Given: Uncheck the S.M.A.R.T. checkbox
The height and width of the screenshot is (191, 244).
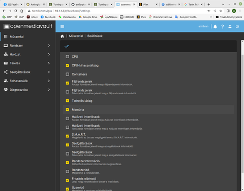Looking at the screenshot, I should click(68, 136).
